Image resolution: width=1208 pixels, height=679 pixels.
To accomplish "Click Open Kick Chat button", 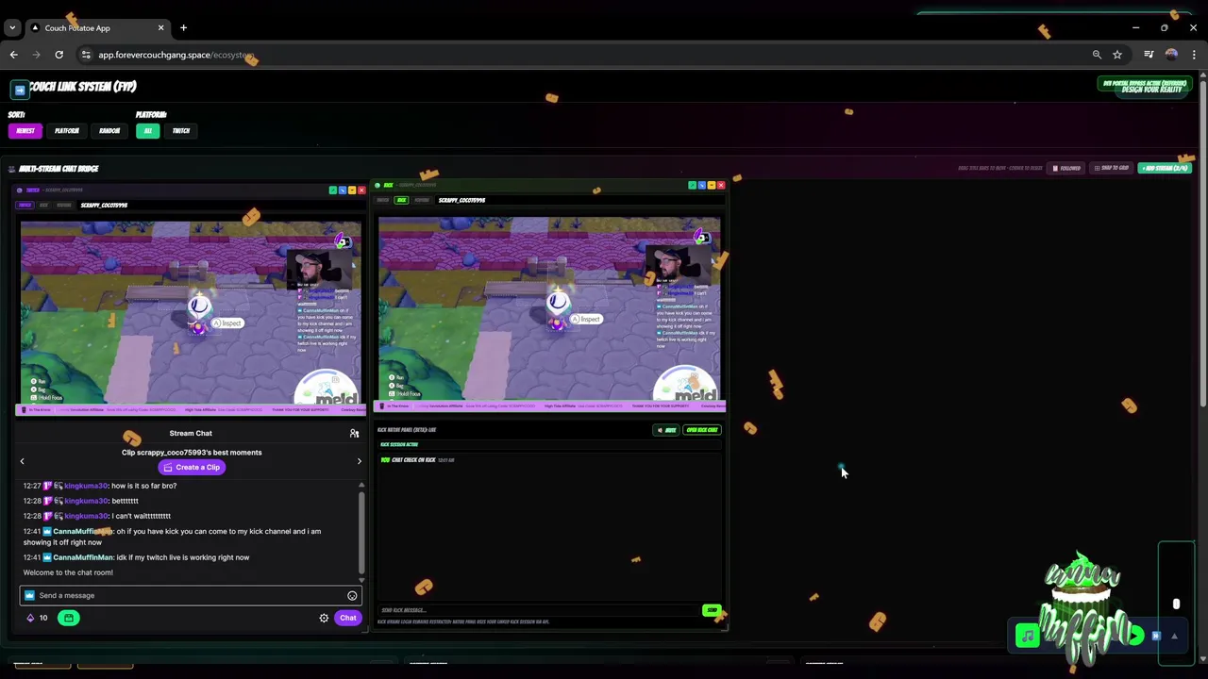I will click(x=701, y=430).
